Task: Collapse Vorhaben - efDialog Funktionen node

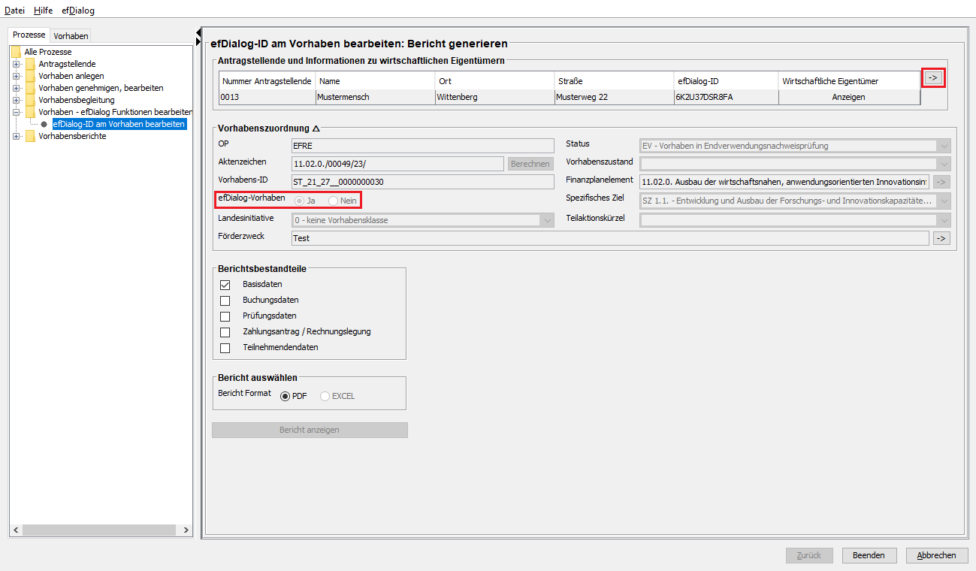Action: click(16, 112)
